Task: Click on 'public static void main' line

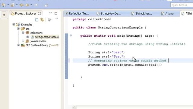Action: click(119, 36)
